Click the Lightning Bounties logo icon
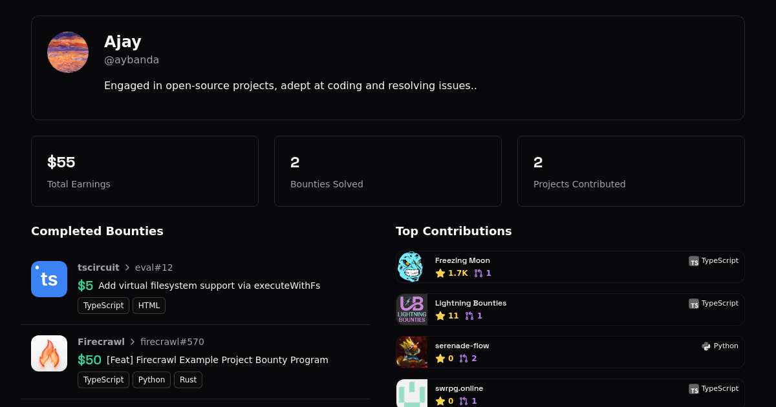The height and width of the screenshot is (407, 776). point(411,309)
